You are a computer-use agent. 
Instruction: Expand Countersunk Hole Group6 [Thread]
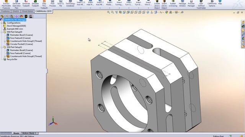tap(5, 56)
